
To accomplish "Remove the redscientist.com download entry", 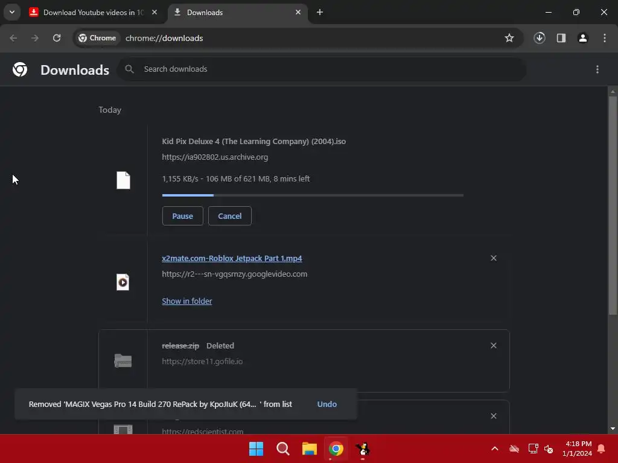I will pyautogui.click(x=494, y=416).
